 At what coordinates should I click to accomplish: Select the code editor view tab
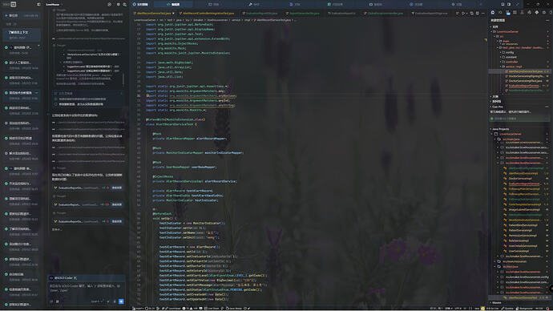[173, 4]
